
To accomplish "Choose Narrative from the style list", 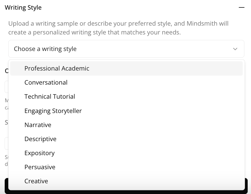I will 38,125.
